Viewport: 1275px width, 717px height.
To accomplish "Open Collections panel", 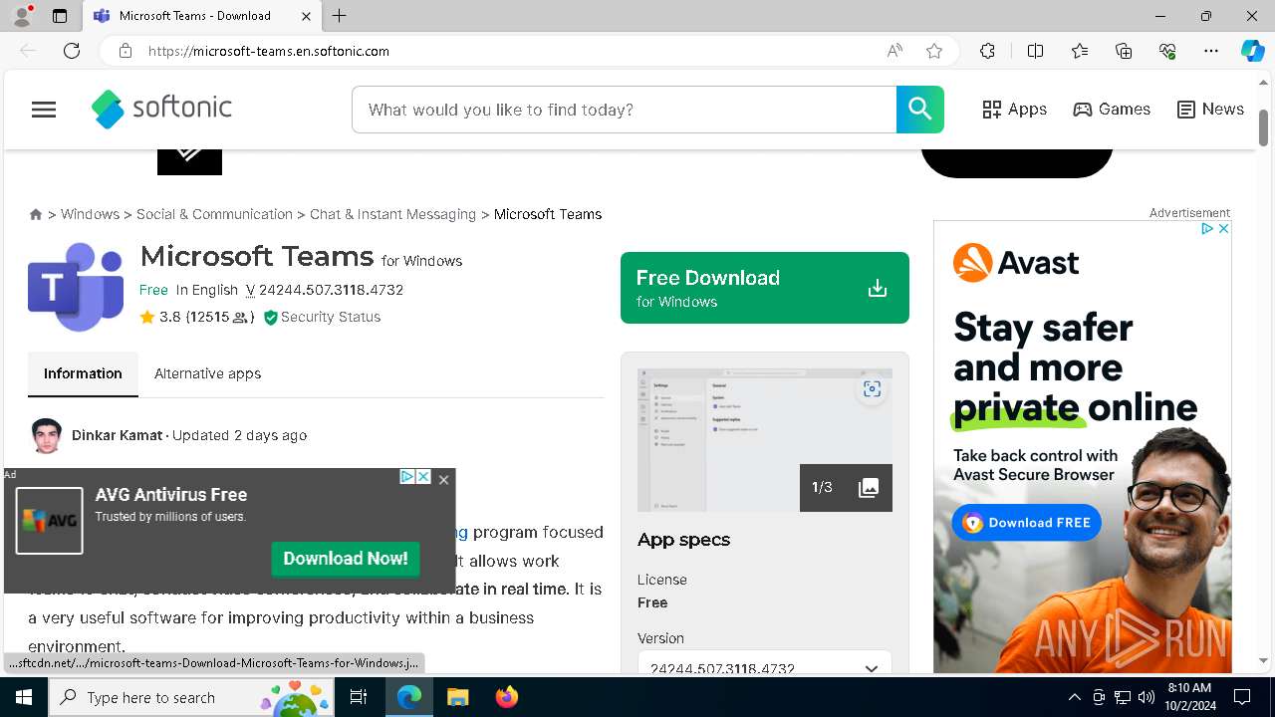I will pos(1124,51).
